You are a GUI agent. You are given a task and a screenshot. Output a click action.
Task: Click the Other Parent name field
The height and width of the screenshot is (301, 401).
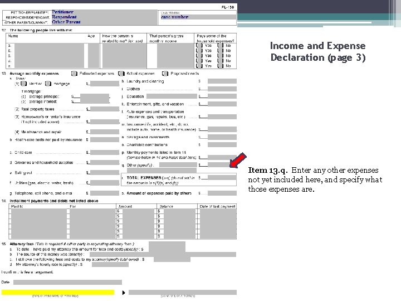coord(105,22)
